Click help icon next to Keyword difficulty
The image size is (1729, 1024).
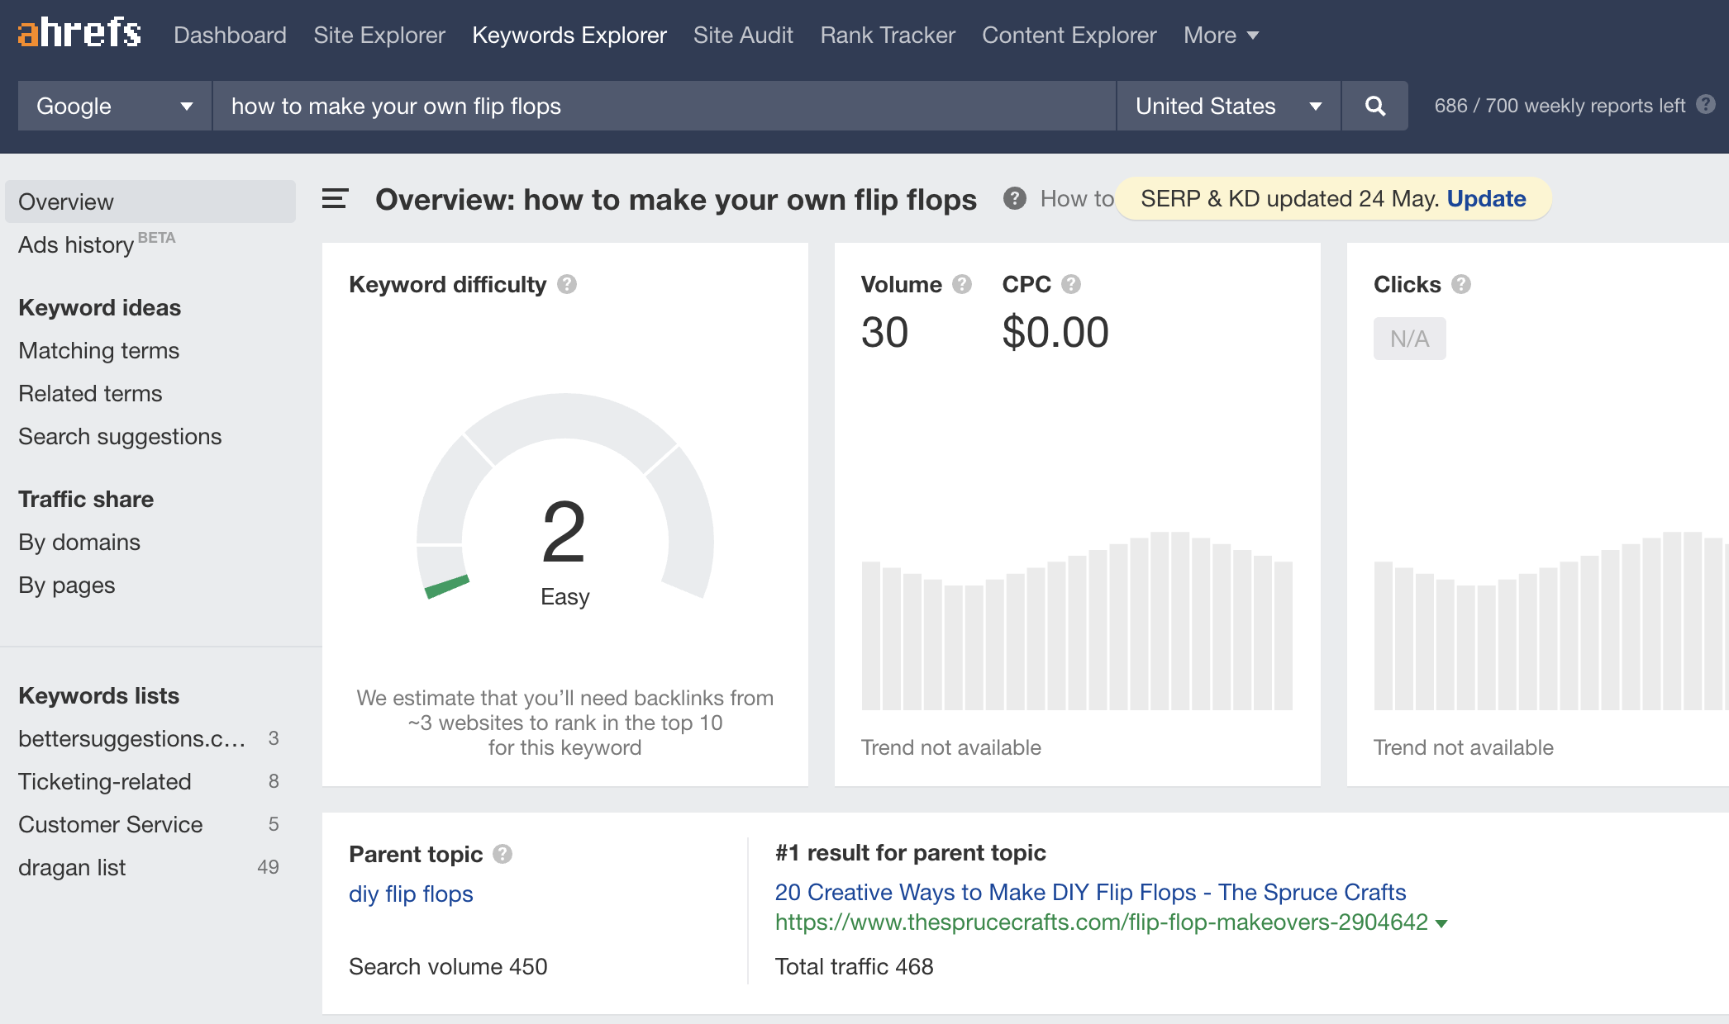[567, 284]
